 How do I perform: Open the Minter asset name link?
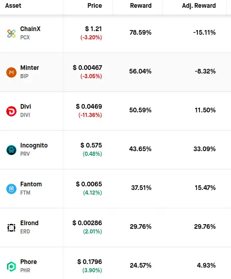coord(30,68)
